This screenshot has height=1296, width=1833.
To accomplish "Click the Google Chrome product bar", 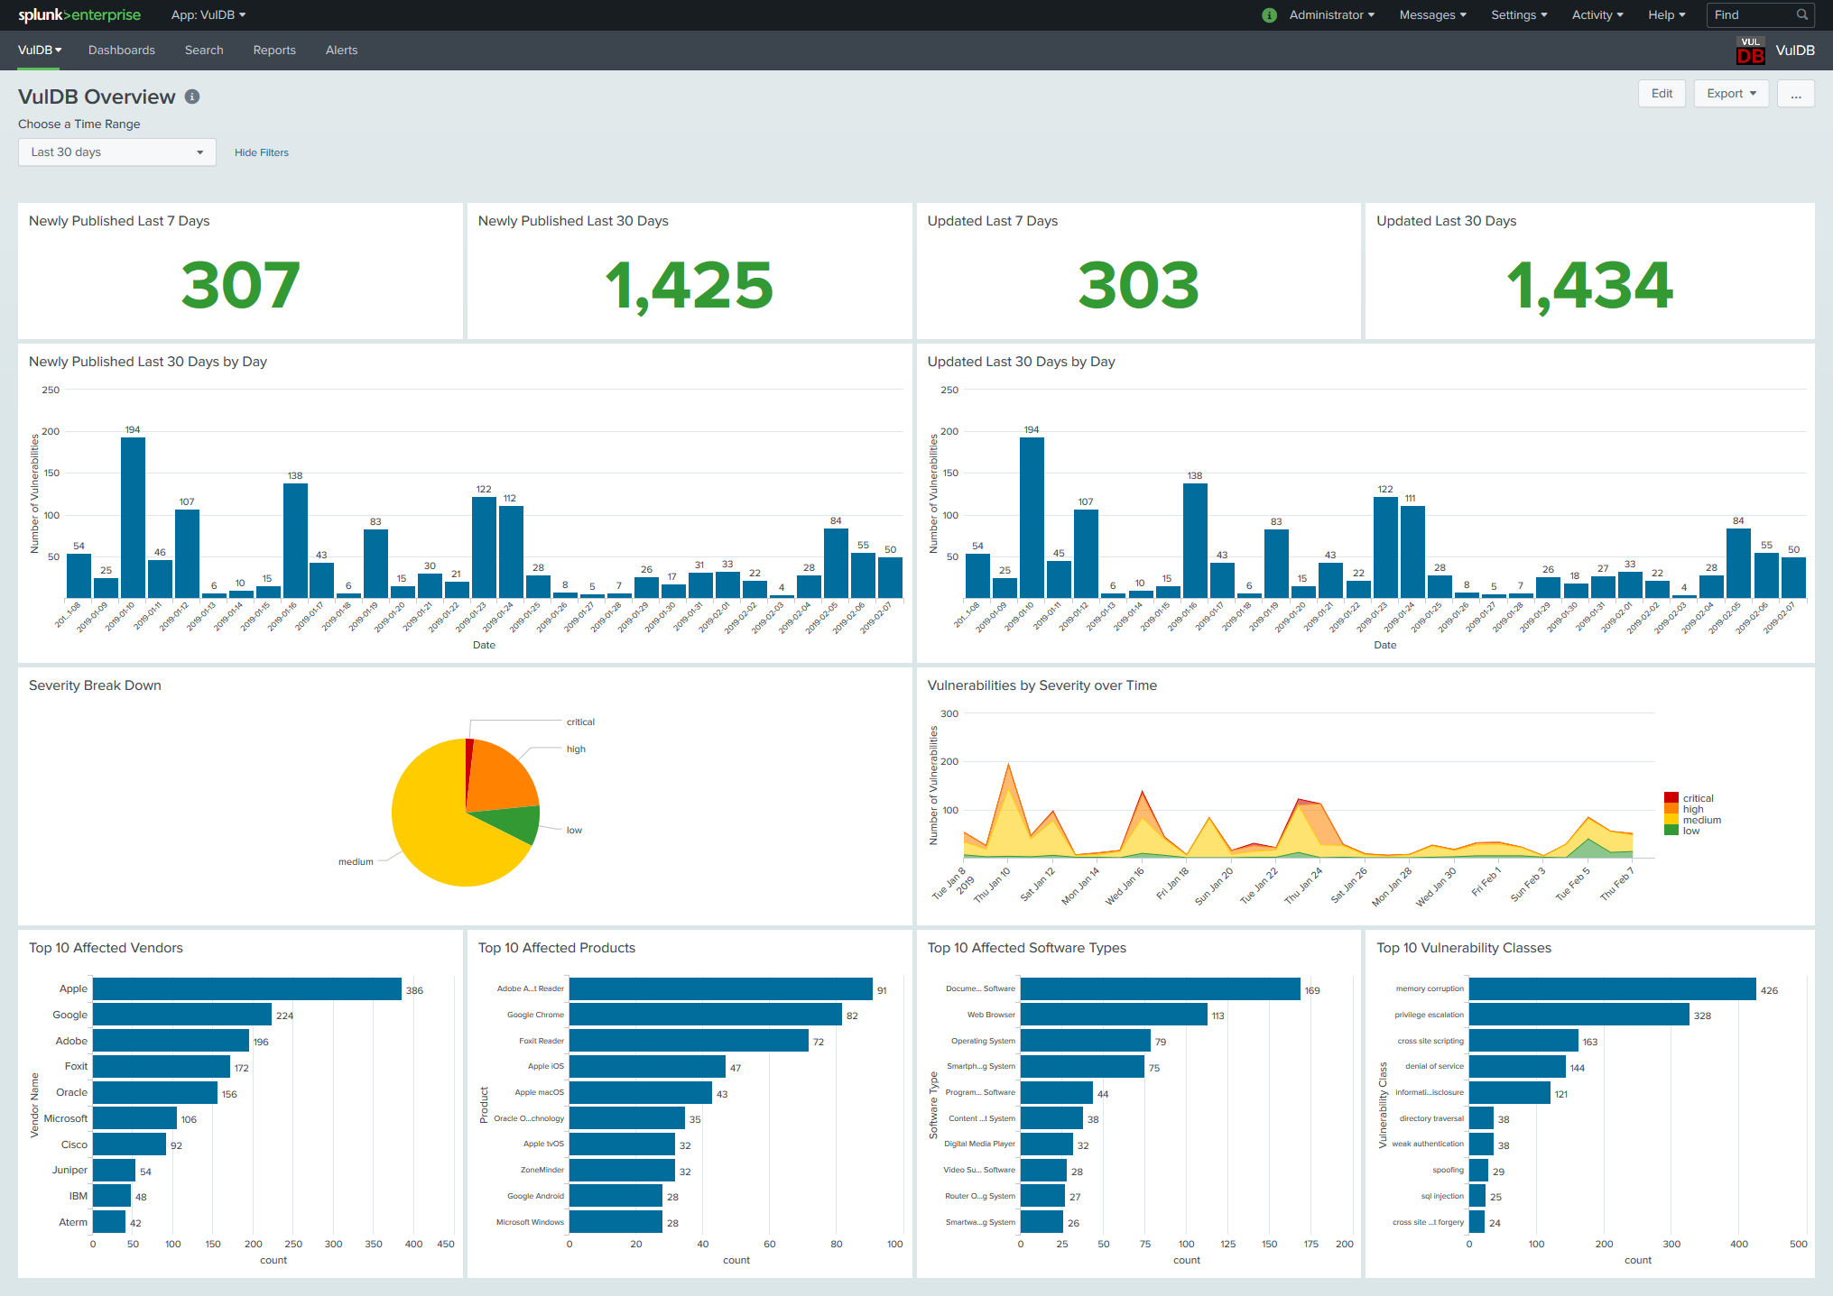I will click(x=706, y=1015).
